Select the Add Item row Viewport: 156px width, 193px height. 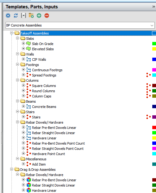pos(39,164)
